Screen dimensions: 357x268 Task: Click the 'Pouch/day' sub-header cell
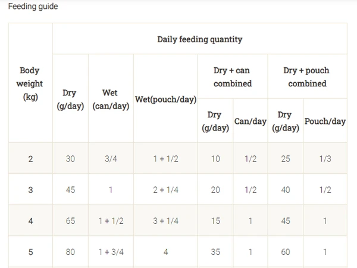pyautogui.click(x=325, y=121)
